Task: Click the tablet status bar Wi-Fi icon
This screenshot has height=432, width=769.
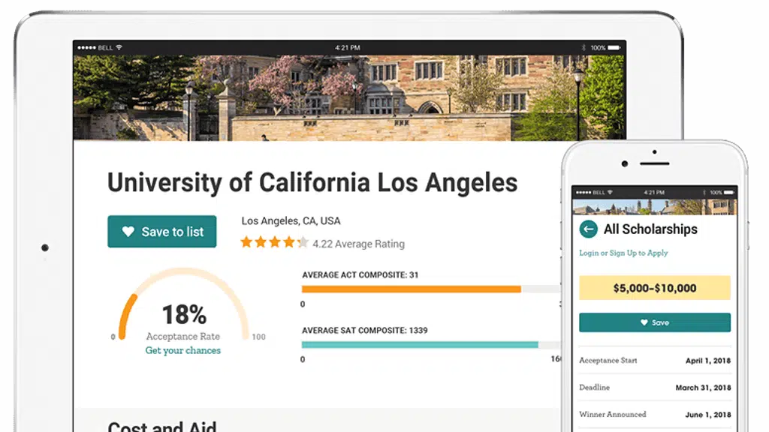Action: click(x=119, y=47)
